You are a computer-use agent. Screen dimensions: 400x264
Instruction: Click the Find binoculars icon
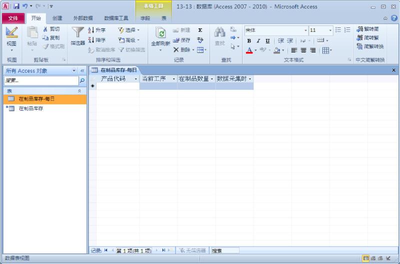[219, 32]
